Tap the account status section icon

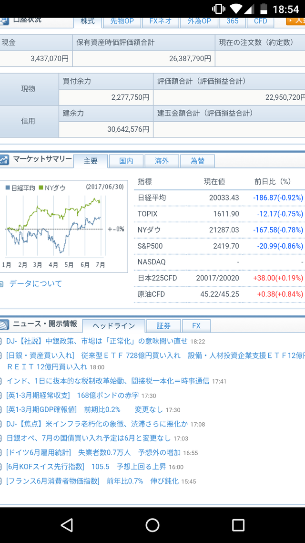(4, 20)
